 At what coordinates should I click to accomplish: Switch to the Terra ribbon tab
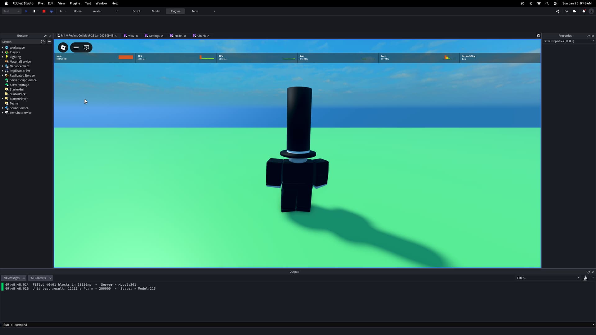195,11
